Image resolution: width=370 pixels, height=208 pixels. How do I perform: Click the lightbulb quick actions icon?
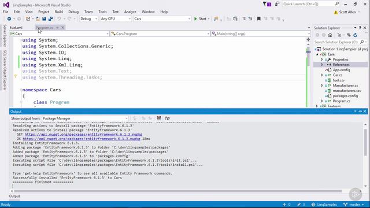[x=16, y=76]
